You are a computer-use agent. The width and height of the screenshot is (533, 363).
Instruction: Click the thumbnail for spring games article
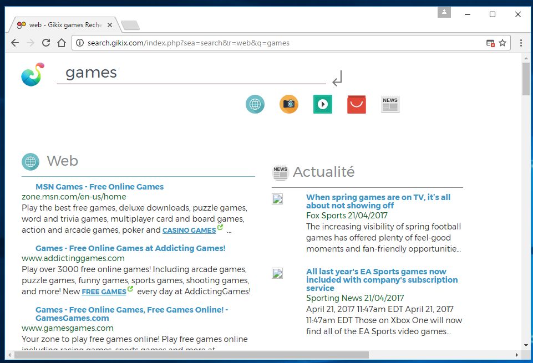point(277,198)
